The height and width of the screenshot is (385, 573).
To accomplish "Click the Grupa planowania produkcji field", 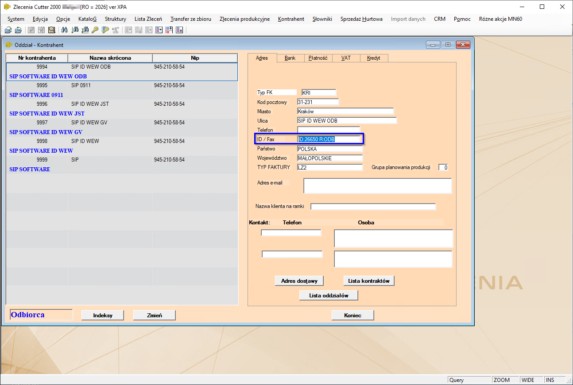I will click(x=443, y=167).
